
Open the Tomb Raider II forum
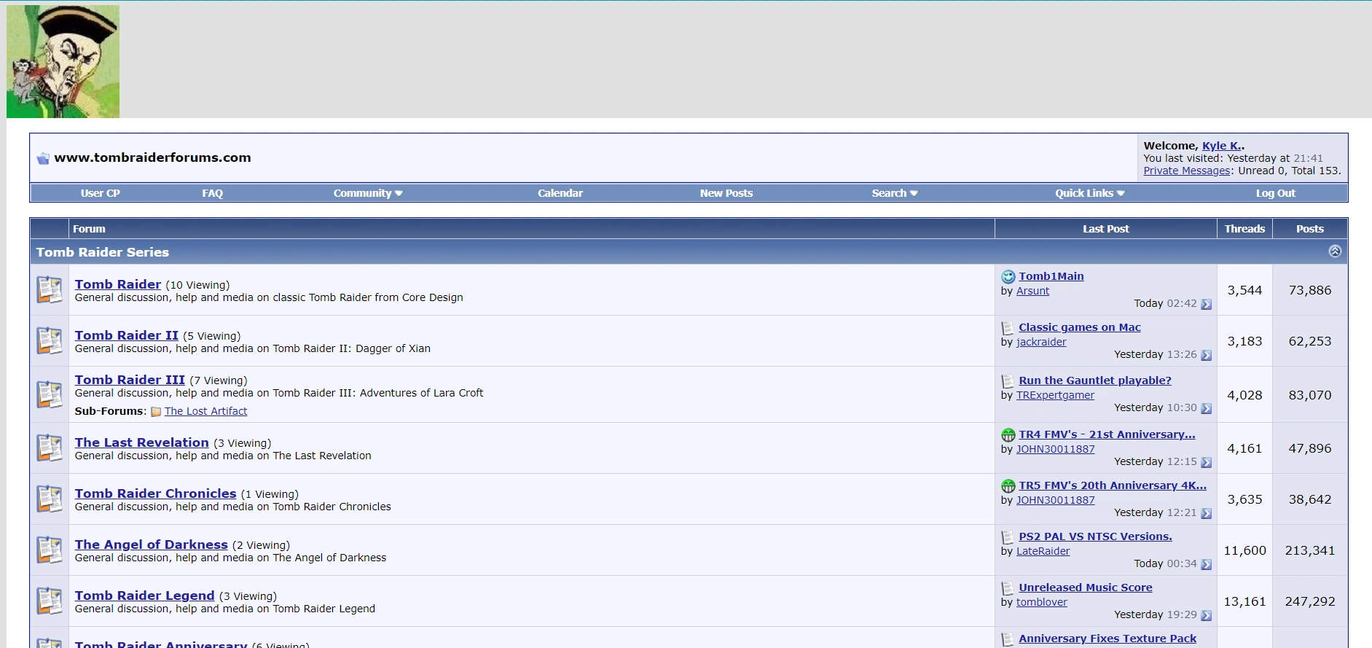point(127,335)
